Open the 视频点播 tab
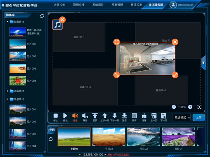This screenshot has height=157, width=210. coord(79,5)
